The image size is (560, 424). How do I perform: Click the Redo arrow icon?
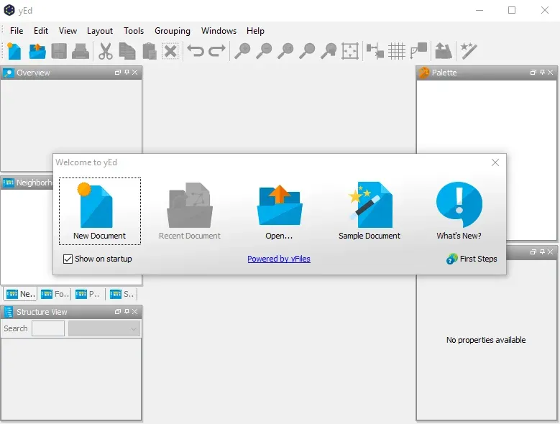click(217, 51)
